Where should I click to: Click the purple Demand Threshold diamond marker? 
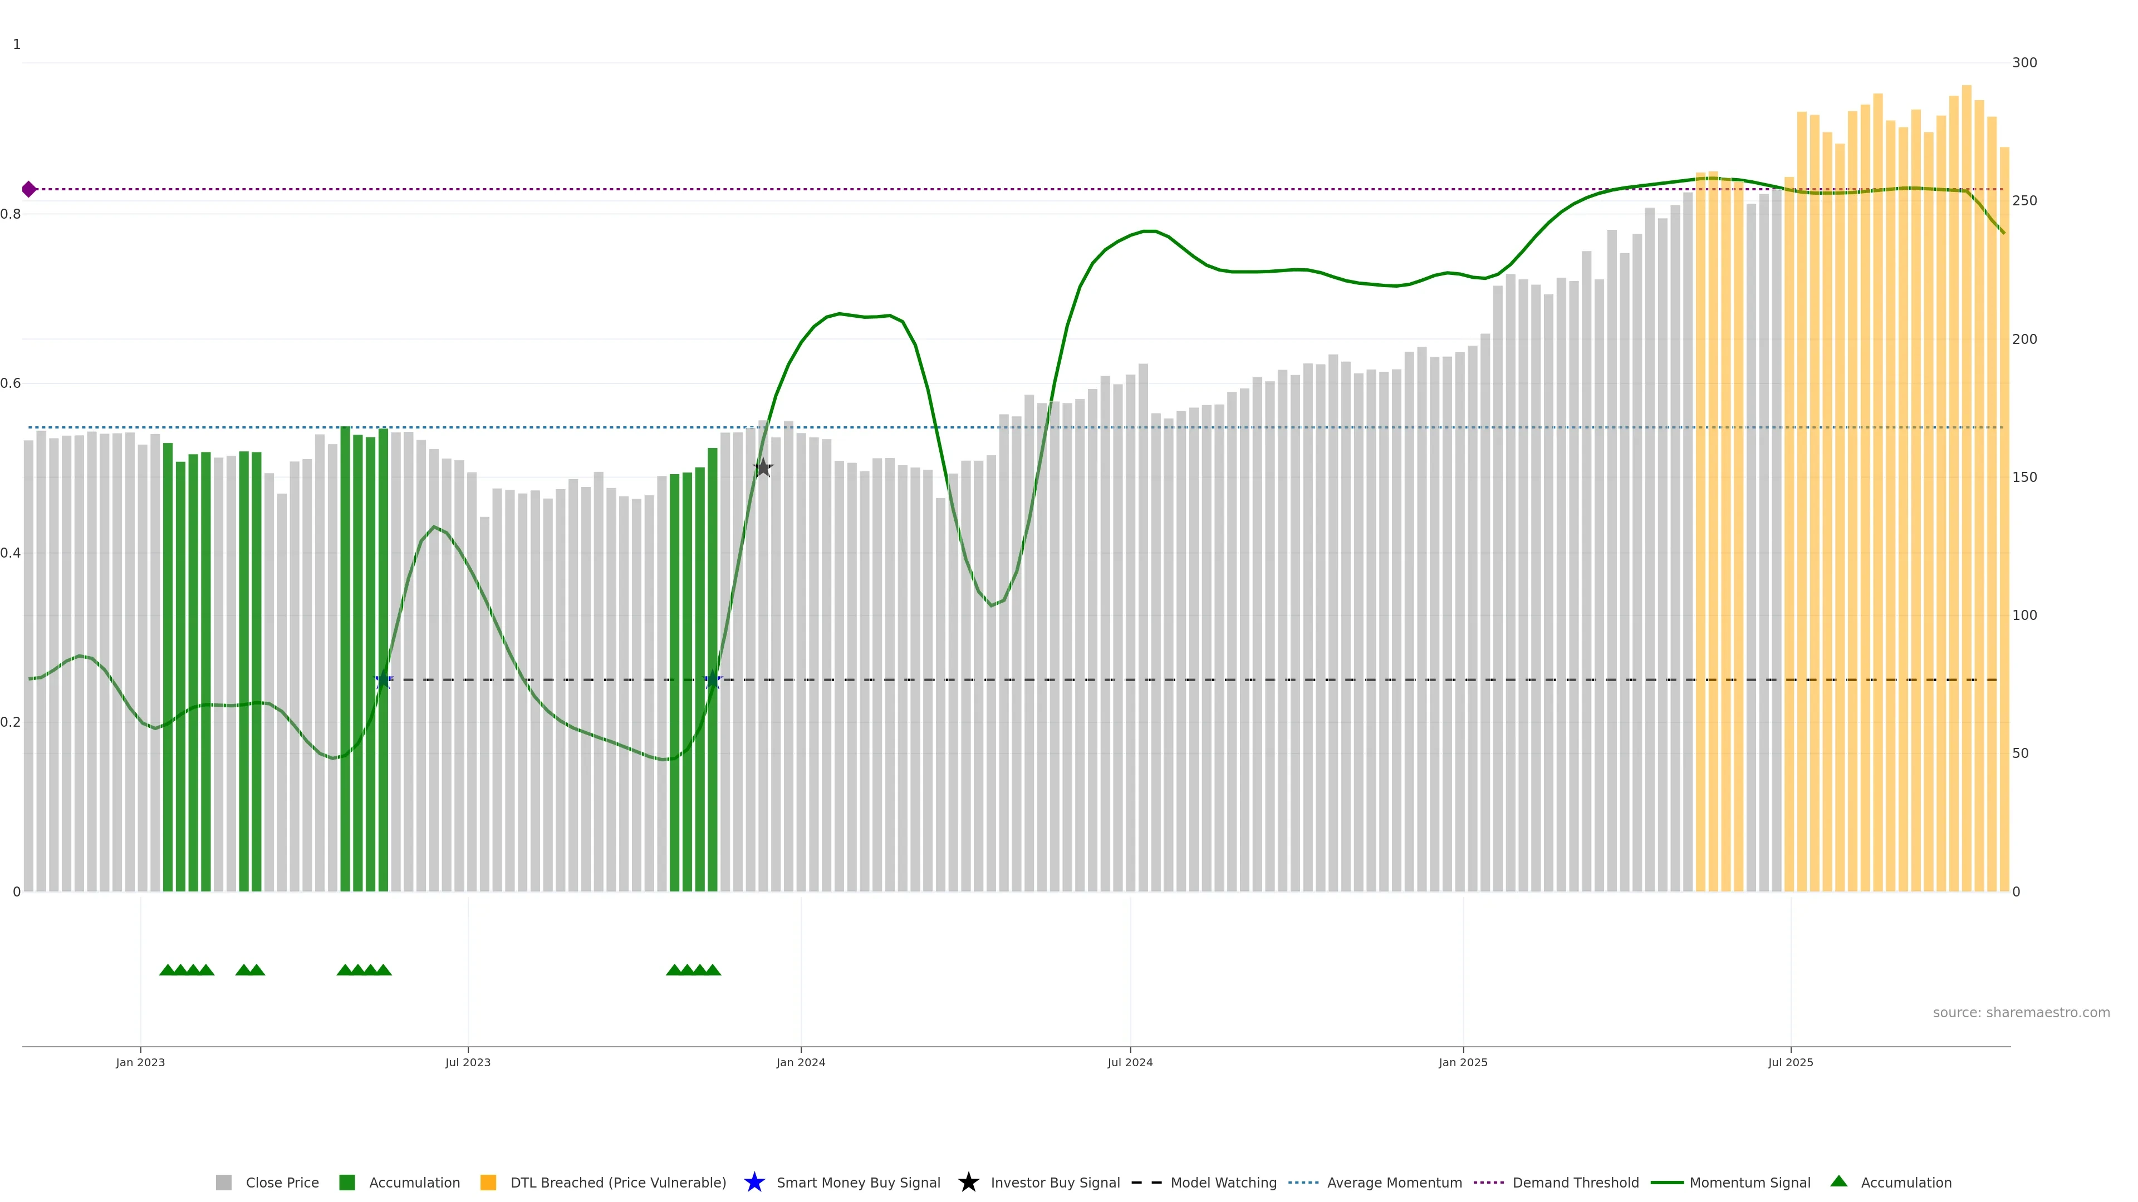tap(29, 189)
